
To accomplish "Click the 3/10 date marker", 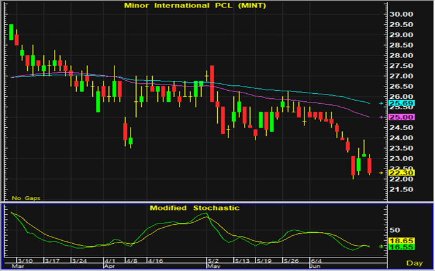I will 25,261.
